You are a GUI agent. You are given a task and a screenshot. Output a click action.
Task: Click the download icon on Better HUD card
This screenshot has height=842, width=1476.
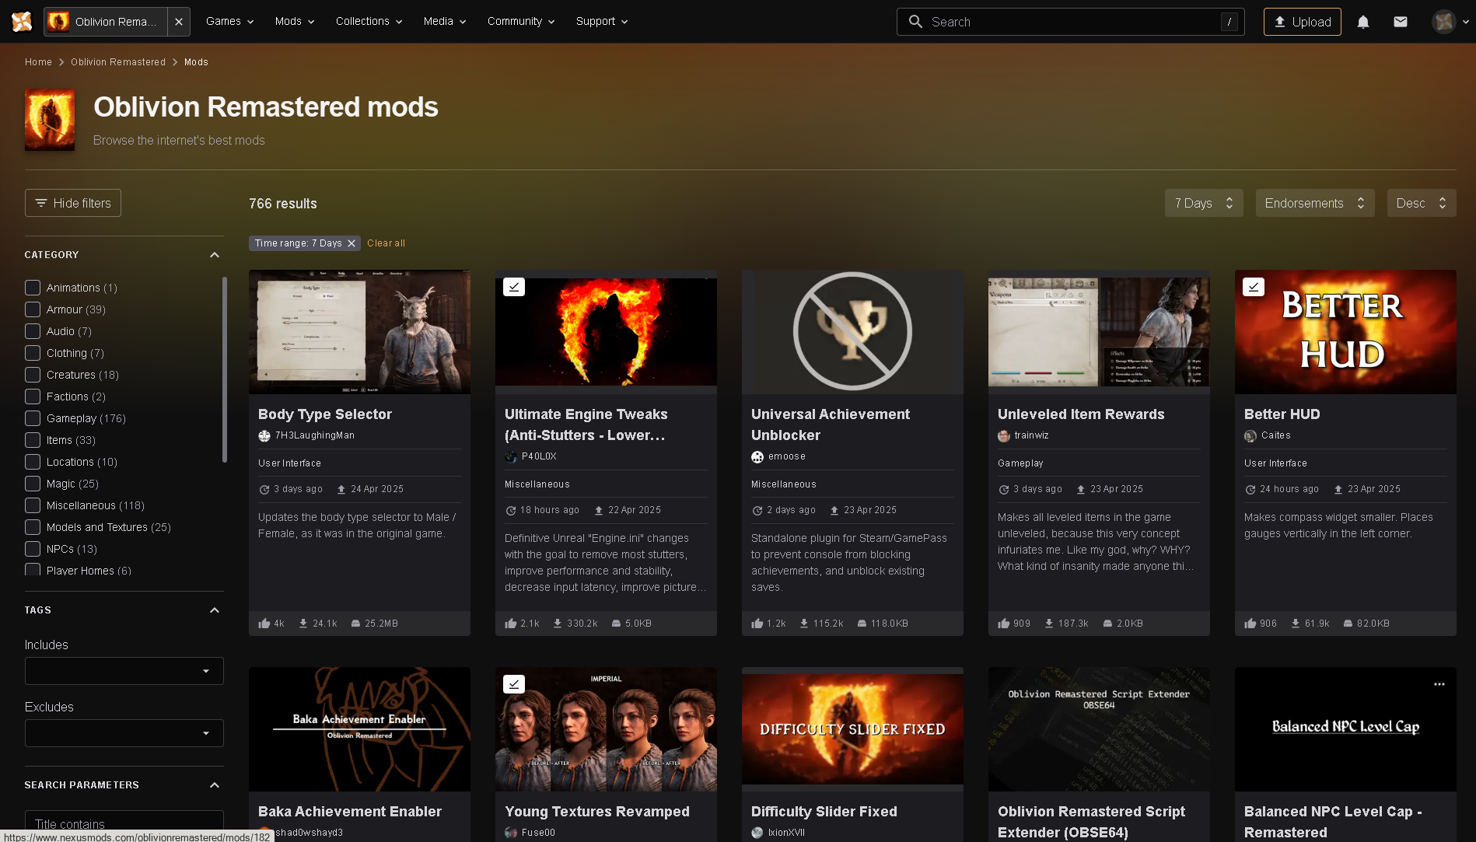1296,624
